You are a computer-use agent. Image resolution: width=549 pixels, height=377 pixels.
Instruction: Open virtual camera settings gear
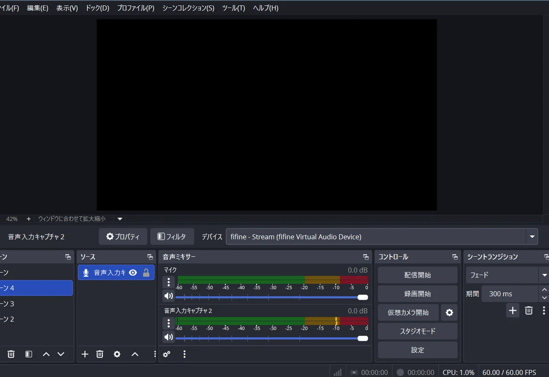[x=449, y=312]
